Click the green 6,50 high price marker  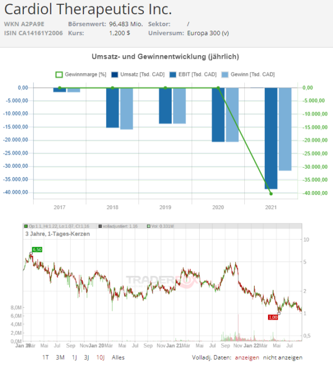37,250
